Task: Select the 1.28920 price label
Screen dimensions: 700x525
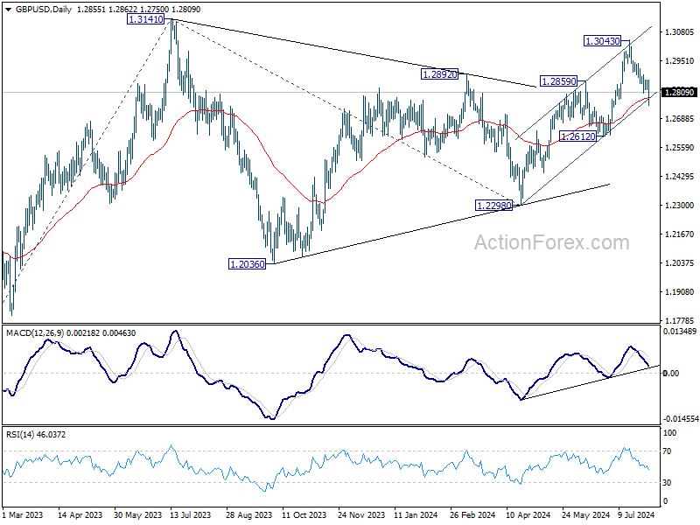Action: [440, 74]
